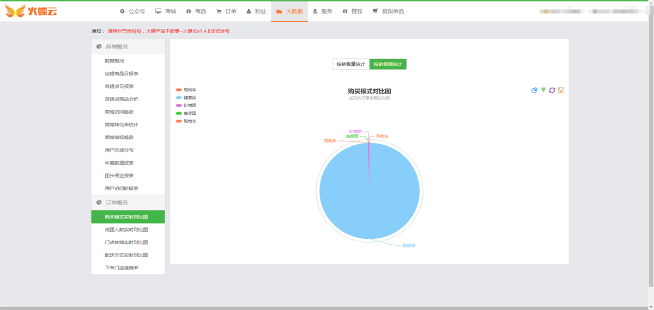Open 商城访问趋势 report in sidebar
654x310 pixels.
pos(119,112)
